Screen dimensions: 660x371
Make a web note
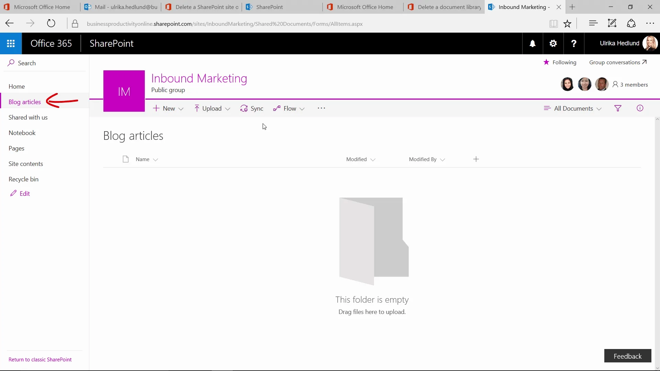[612, 23]
